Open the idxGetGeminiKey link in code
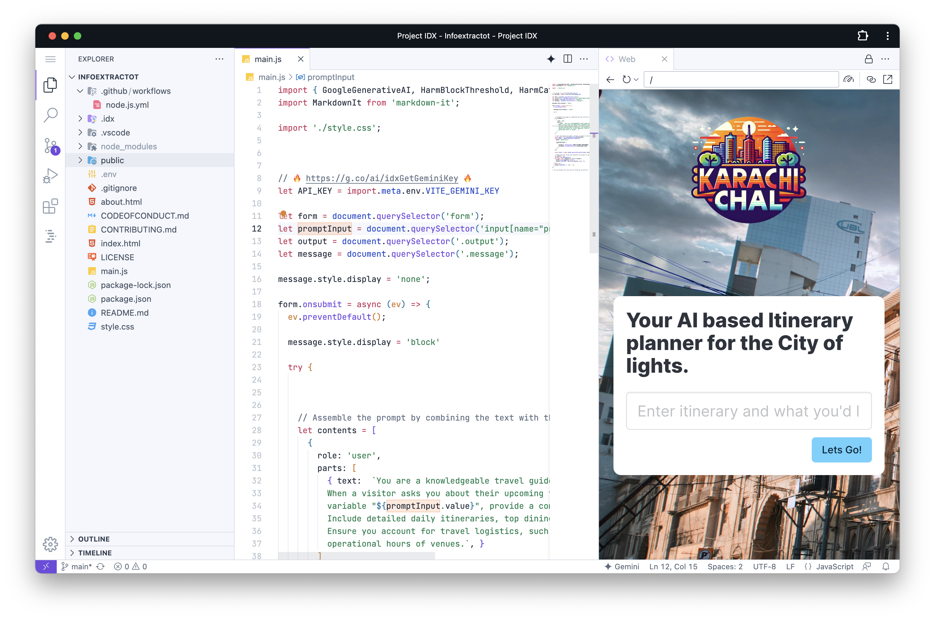The height and width of the screenshot is (620, 935). pos(381,178)
